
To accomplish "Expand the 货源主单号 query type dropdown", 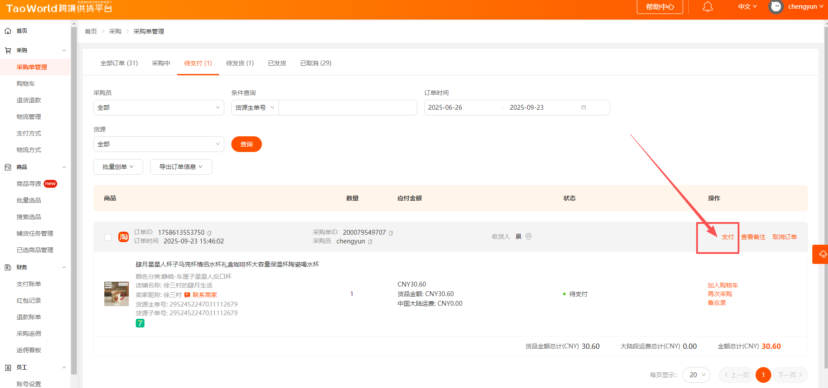I will 255,108.
